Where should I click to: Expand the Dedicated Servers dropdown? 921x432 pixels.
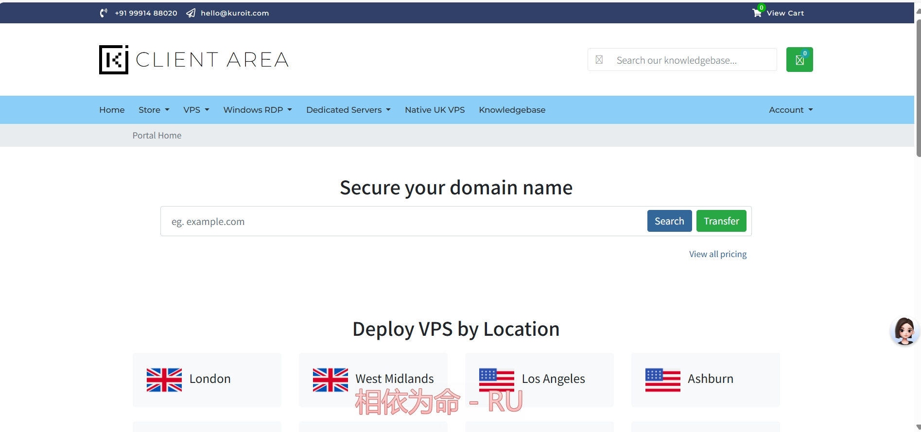click(x=348, y=110)
